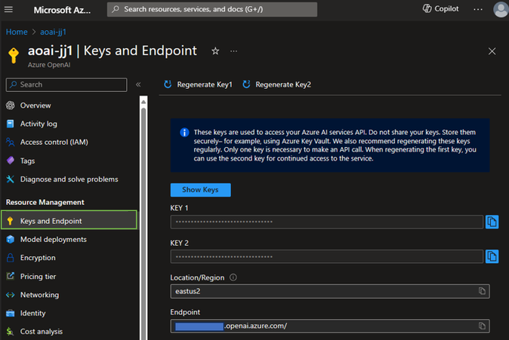The width and height of the screenshot is (509, 340).
Task: Click sidebar scrollbar up arrow
Action: pos(143,102)
